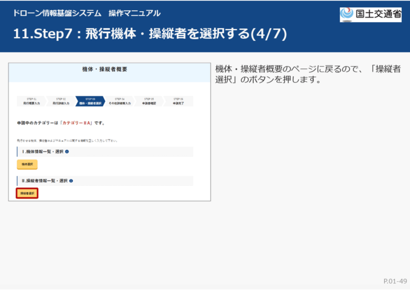This screenshot has width=410, height=290.
Task: Open the STEP 04 その他詳細等入力 step
Action: (120, 101)
